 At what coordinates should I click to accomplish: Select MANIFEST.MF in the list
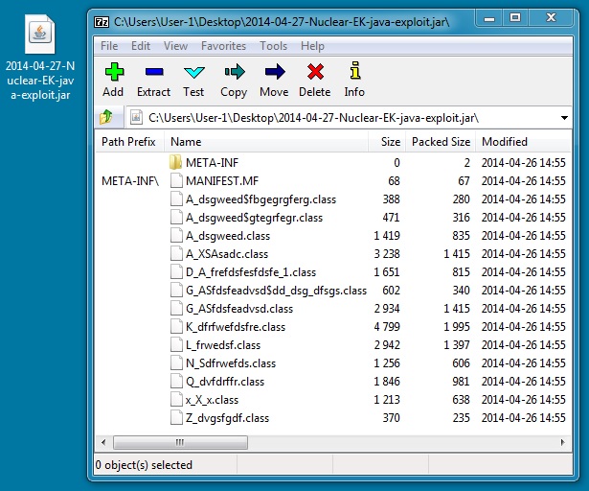tap(221, 181)
